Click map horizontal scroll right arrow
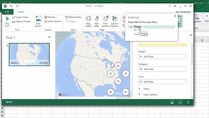 (129, 98)
